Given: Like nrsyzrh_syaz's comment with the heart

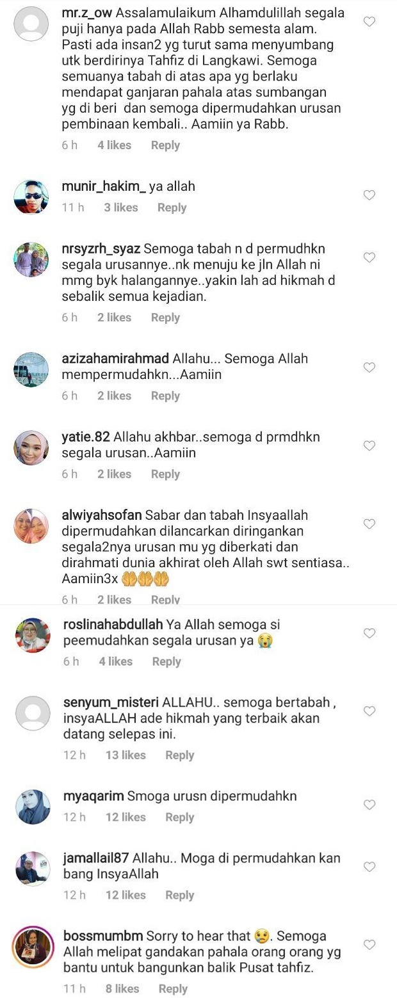Looking at the screenshot, I should (369, 257).
